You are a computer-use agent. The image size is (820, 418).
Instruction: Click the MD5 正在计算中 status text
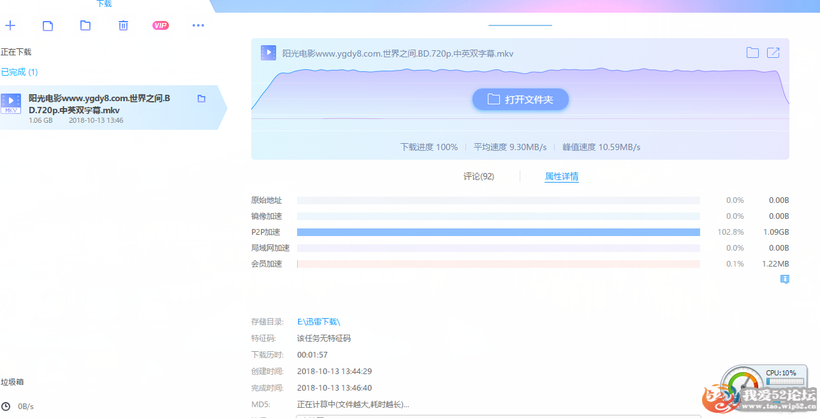353,405
